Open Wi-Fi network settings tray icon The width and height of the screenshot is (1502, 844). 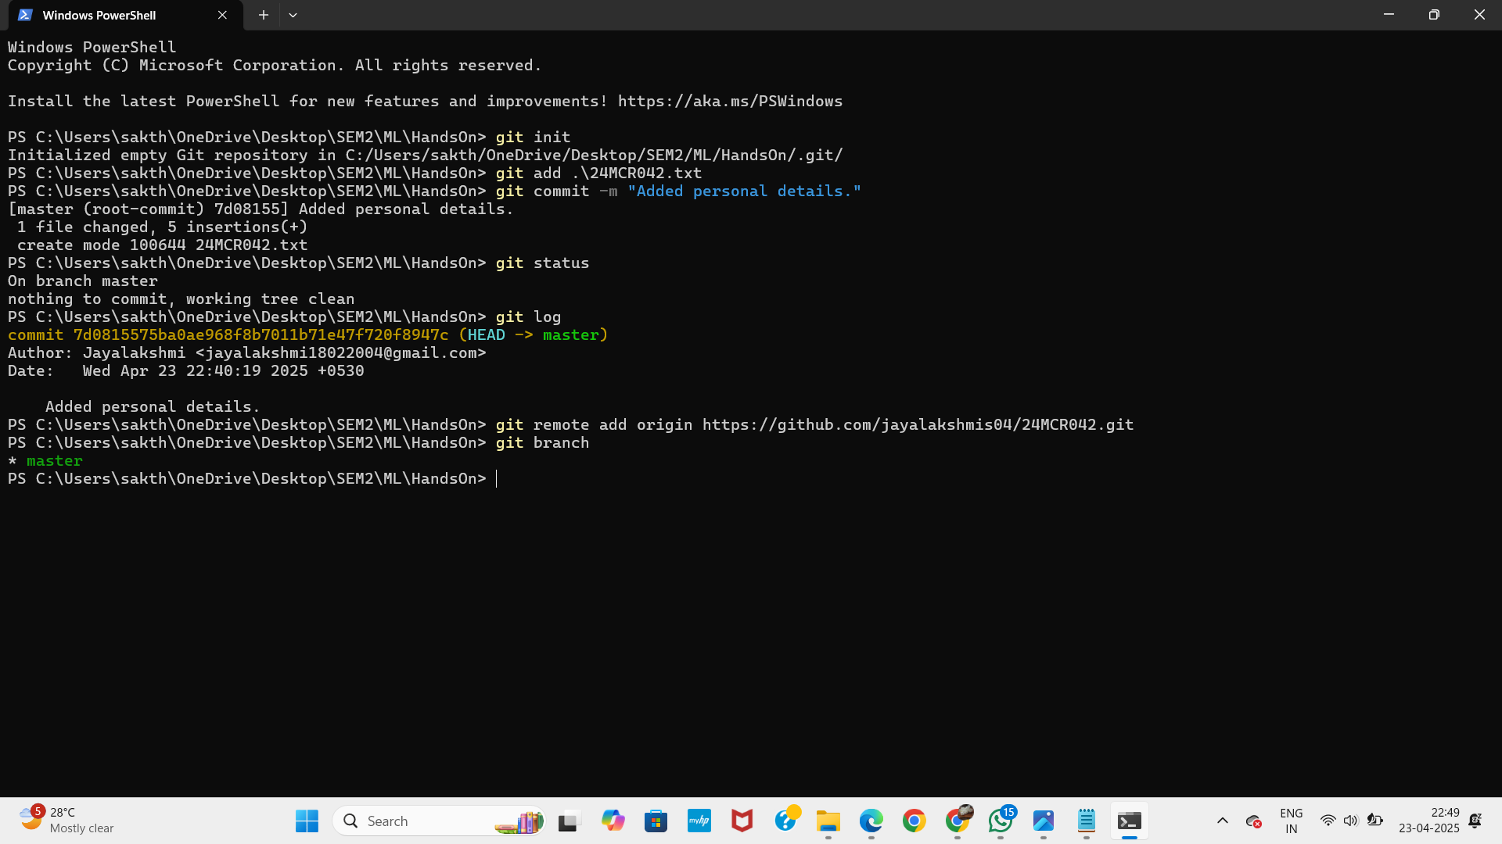click(1328, 821)
